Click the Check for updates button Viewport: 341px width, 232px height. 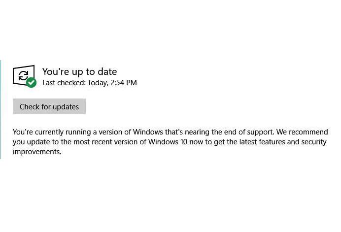tap(49, 106)
